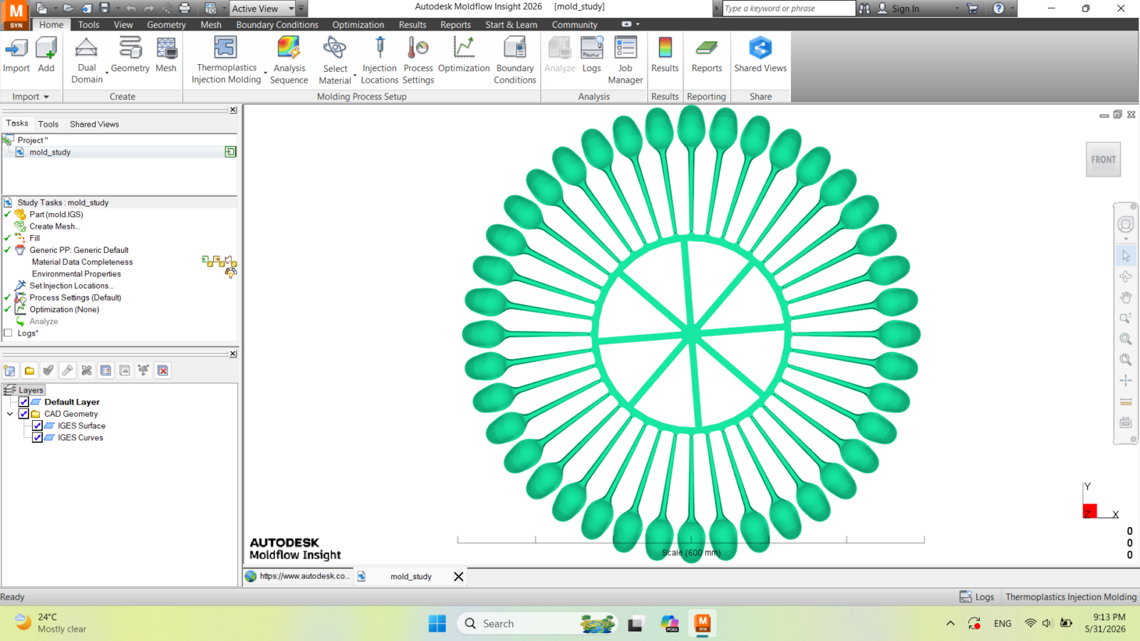This screenshot has width=1140, height=641.
Task: Open the Boundary Conditions ribbon tool
Action: coord(514,60)
